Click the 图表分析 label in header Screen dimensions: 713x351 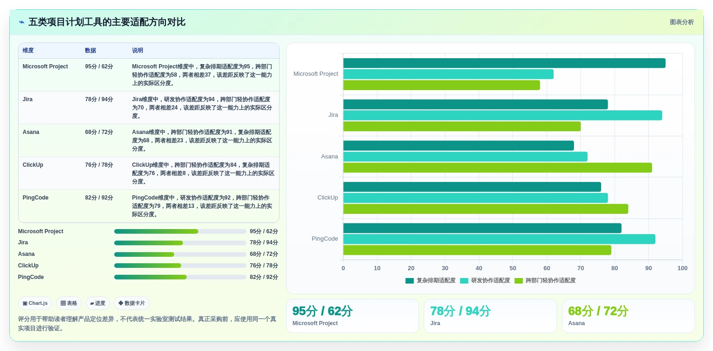[682, 22]
